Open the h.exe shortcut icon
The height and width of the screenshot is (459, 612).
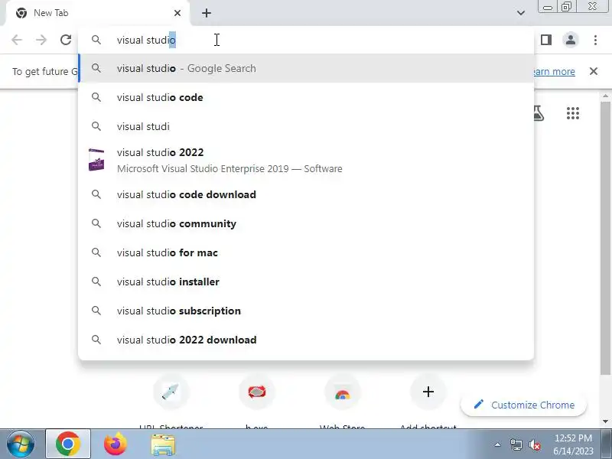point(257,392)
